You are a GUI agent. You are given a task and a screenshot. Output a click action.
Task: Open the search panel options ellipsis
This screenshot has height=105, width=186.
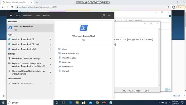pyautogui.click(x=109, y=15)
